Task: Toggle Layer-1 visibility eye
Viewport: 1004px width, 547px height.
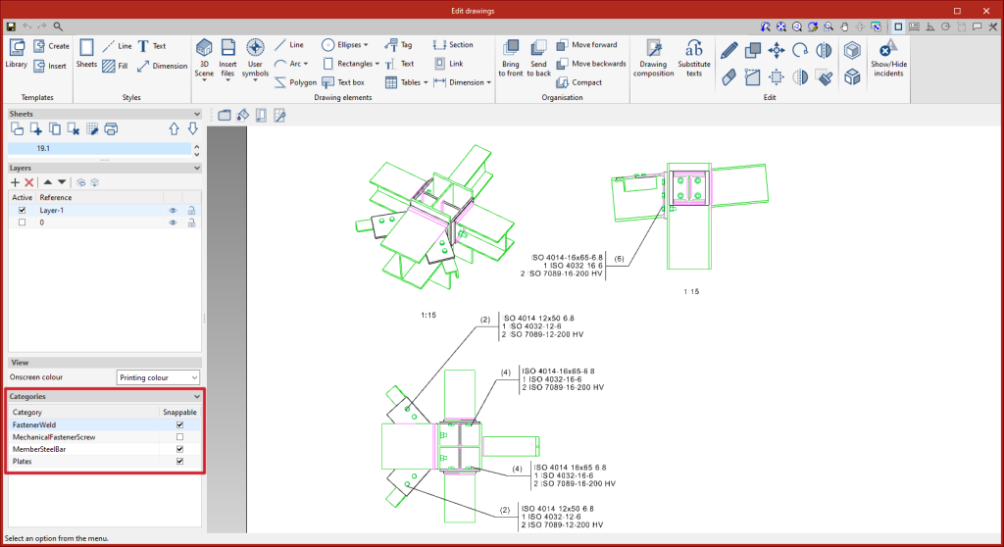Action: tap(173, 210)
